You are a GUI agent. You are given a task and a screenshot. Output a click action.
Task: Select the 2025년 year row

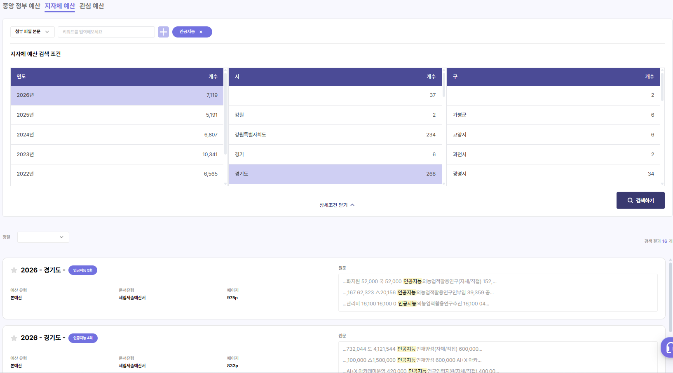coord(117,115)
